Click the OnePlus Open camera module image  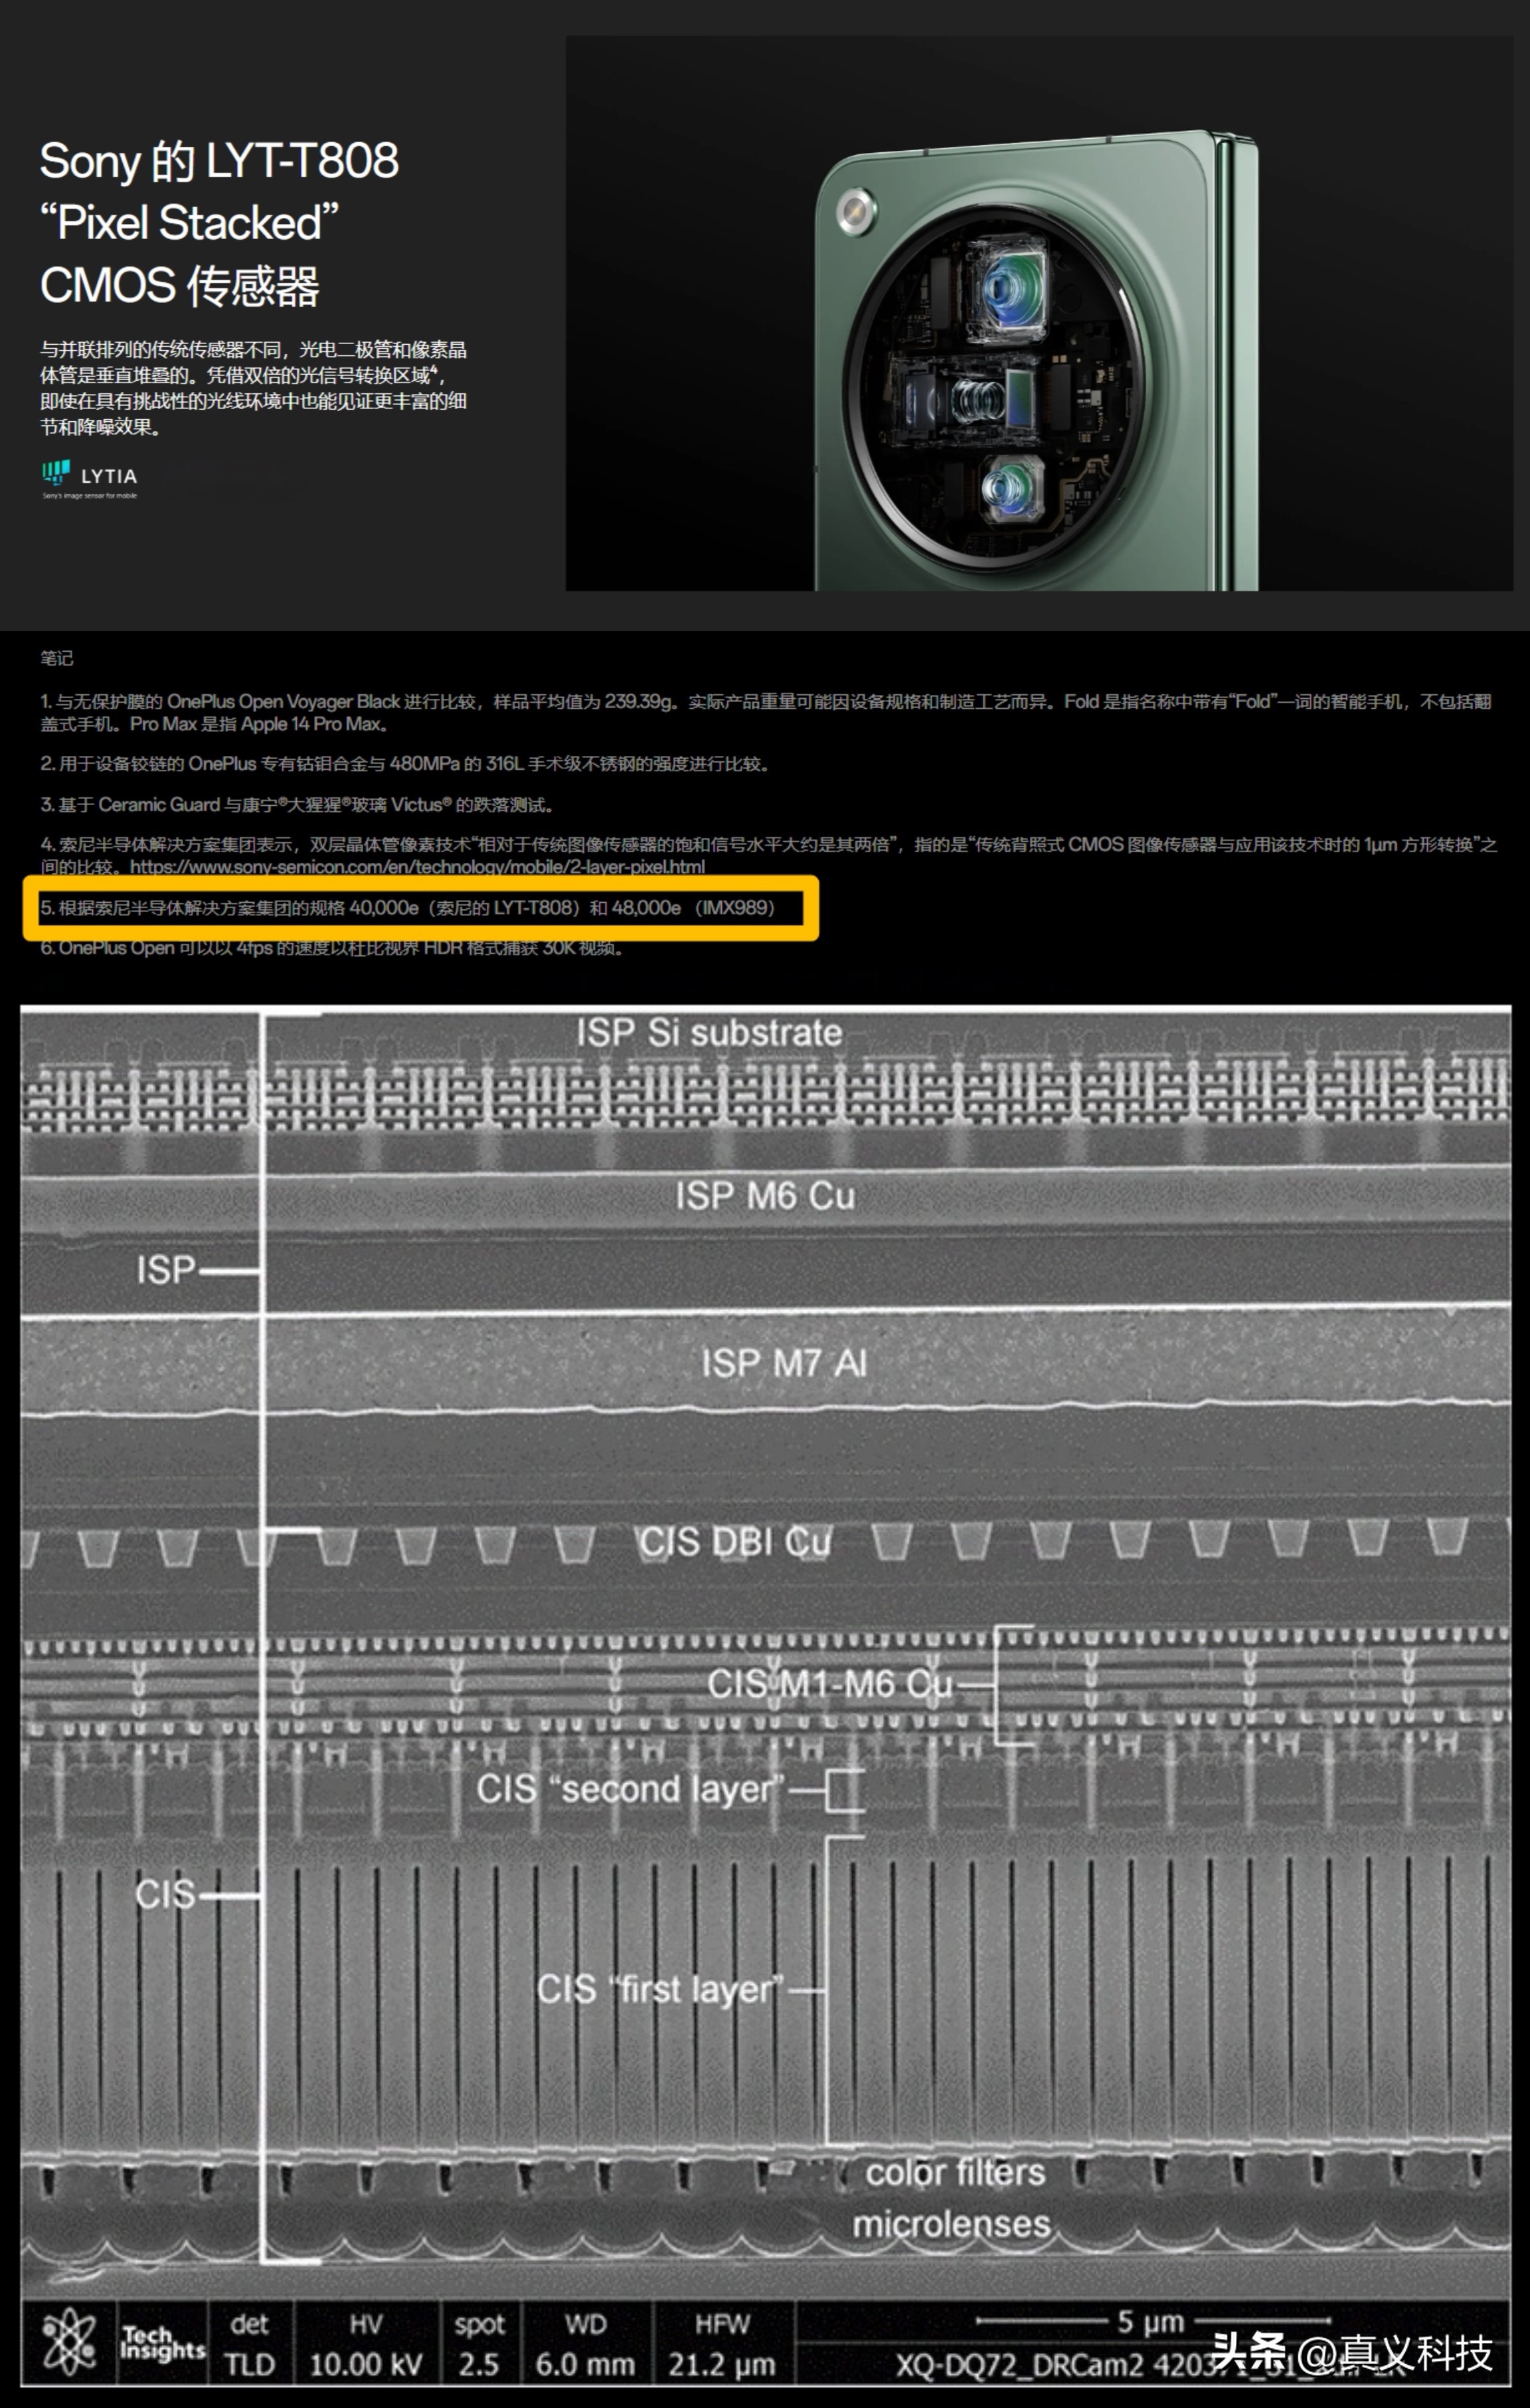[x=1038, y=313]
